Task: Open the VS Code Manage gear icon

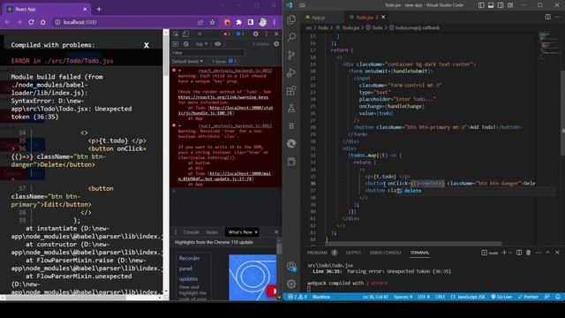Action: [291, 284]
